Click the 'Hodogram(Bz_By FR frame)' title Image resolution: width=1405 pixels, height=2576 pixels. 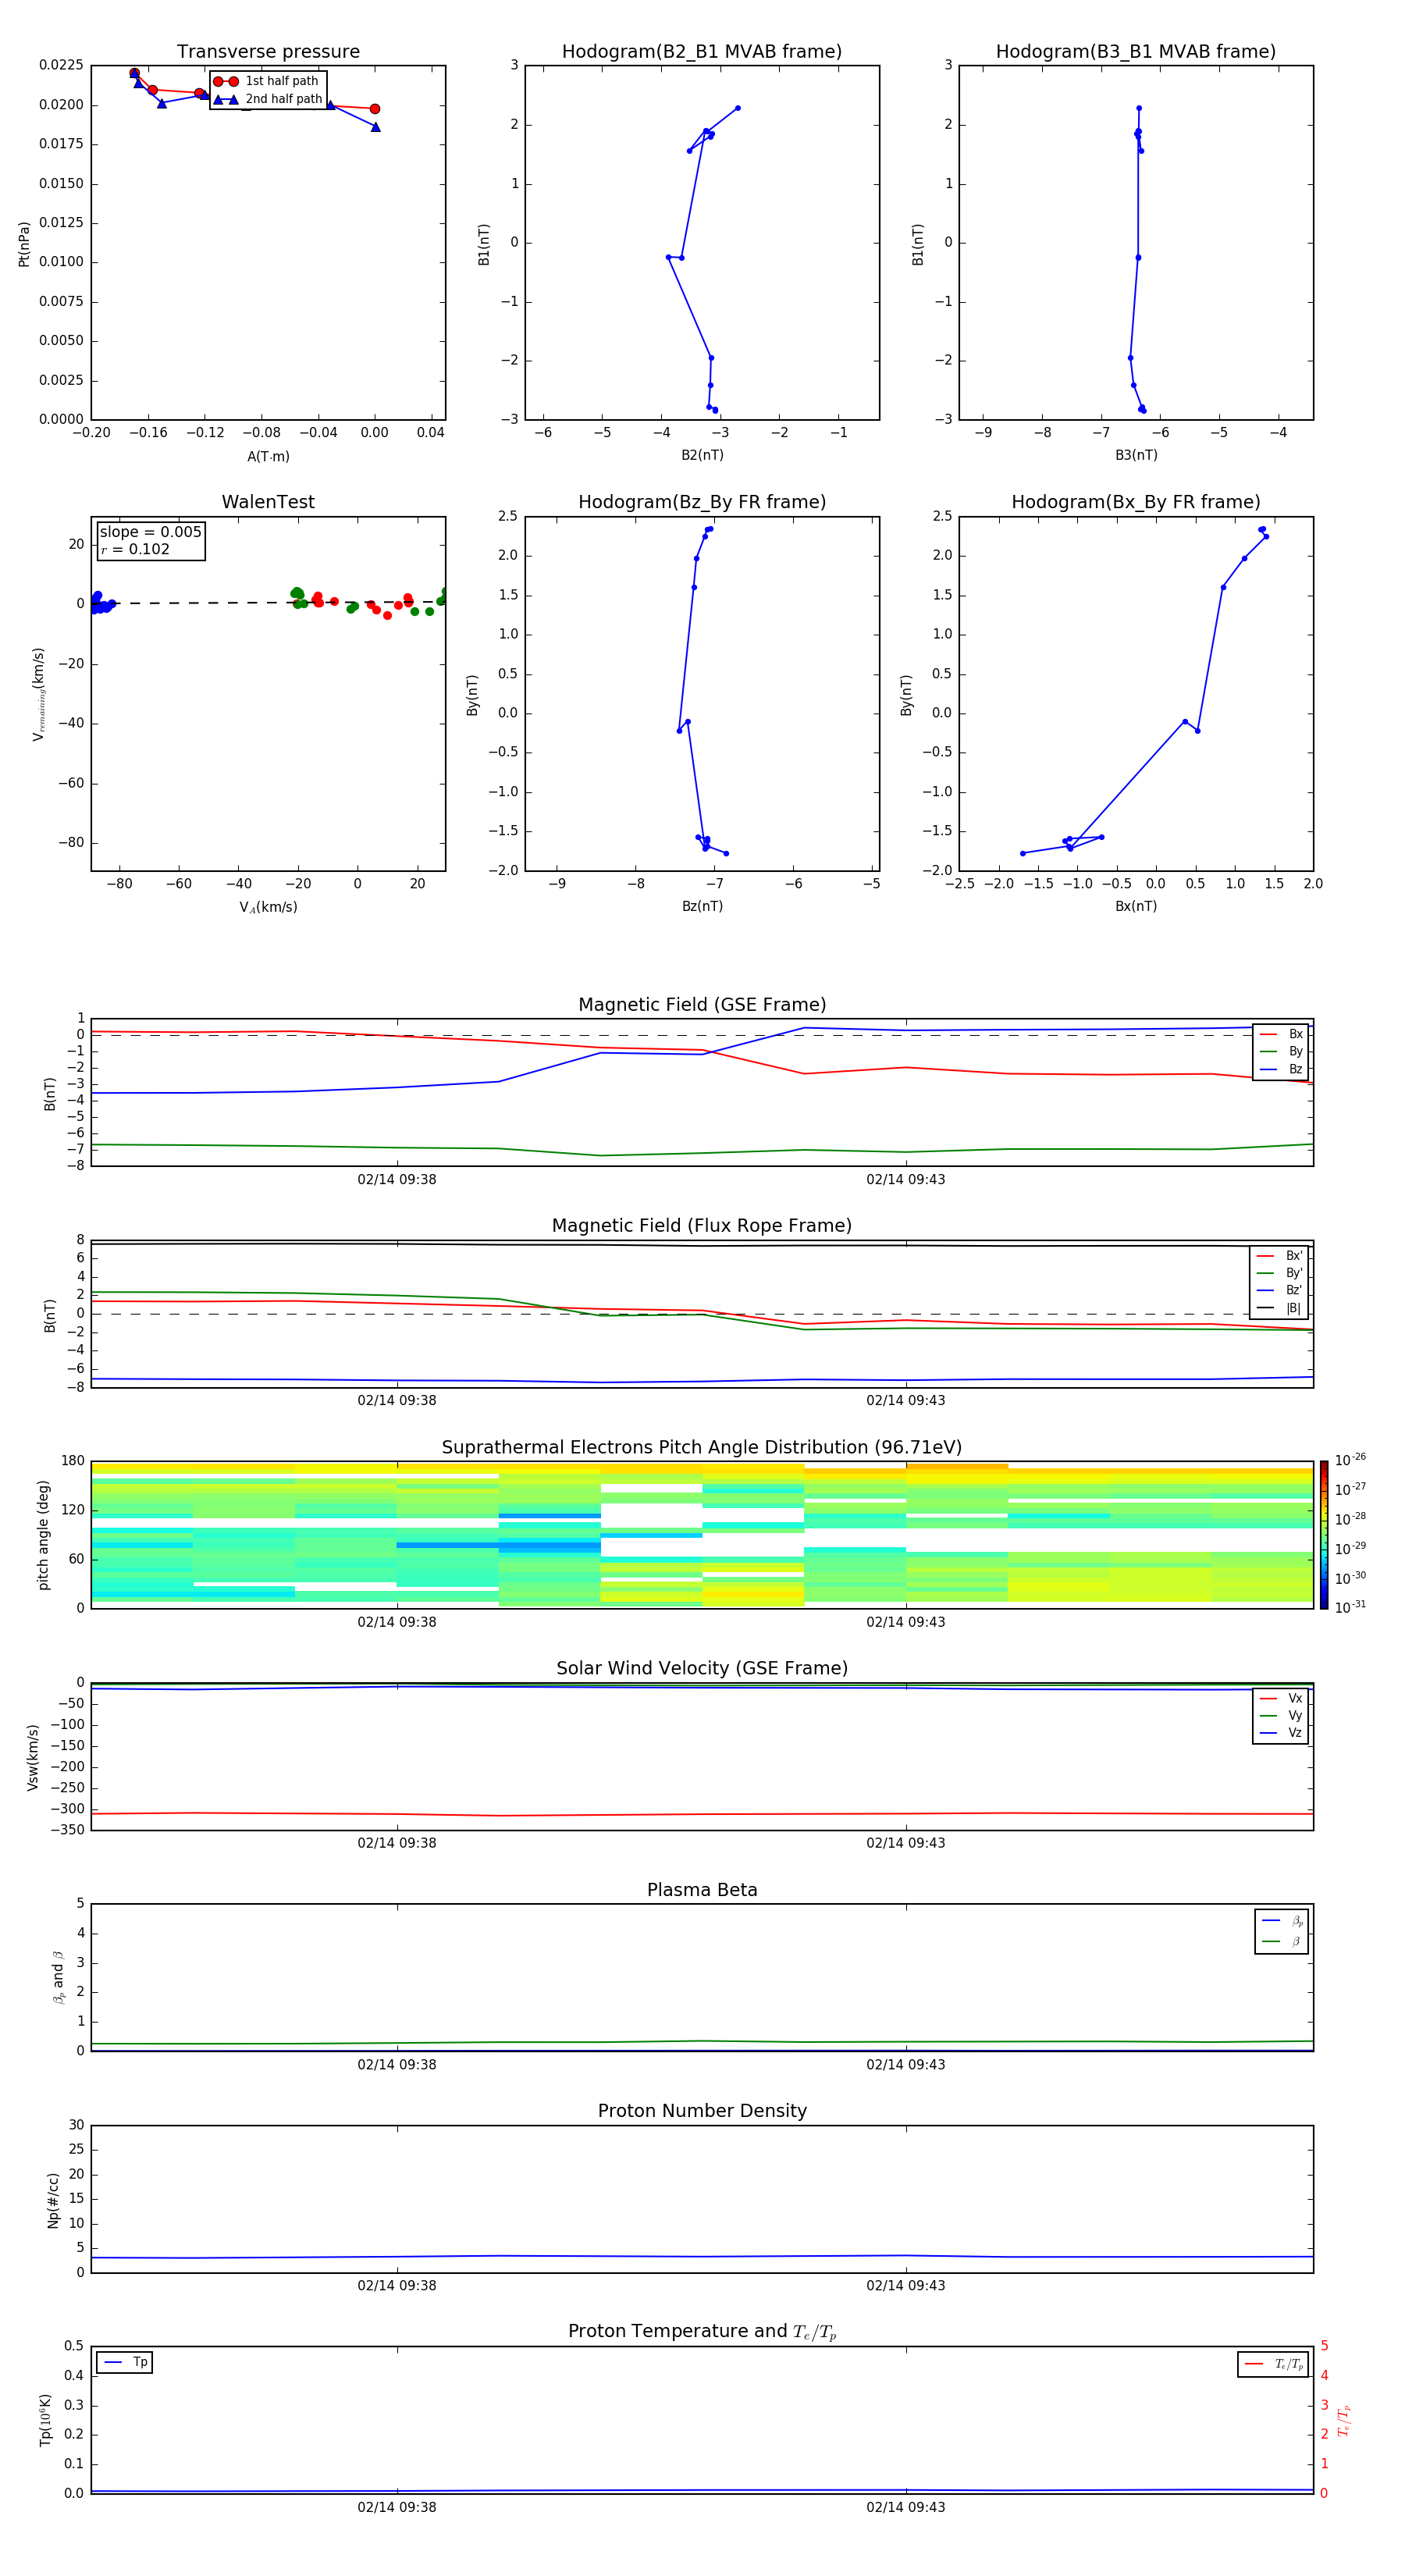point(702,502)
